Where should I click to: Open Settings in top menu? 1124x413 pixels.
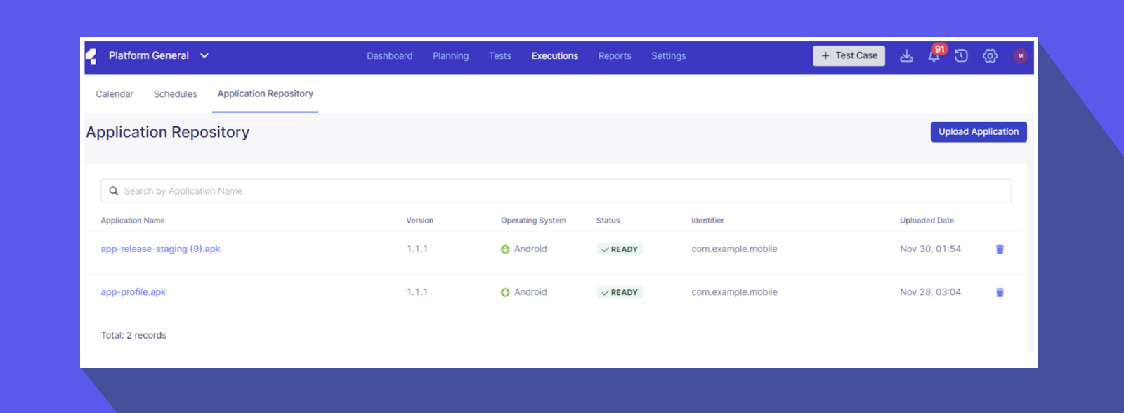tap(669, 55)
